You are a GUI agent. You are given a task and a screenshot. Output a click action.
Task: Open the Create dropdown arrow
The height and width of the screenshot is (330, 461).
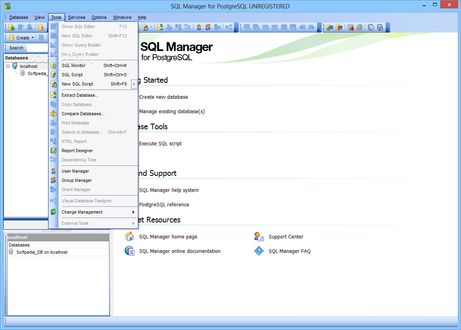32,38
